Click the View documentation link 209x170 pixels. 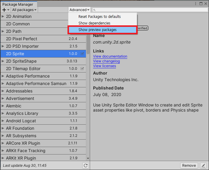tap(110, 56)
